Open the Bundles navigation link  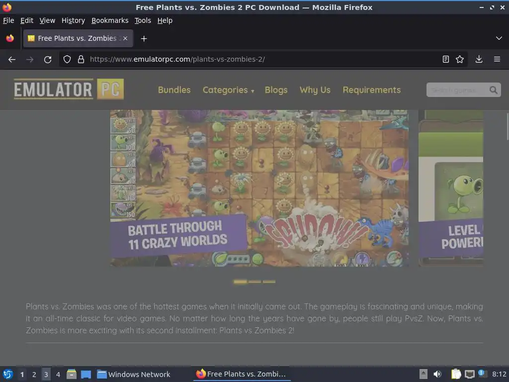(x=174, y=90)
